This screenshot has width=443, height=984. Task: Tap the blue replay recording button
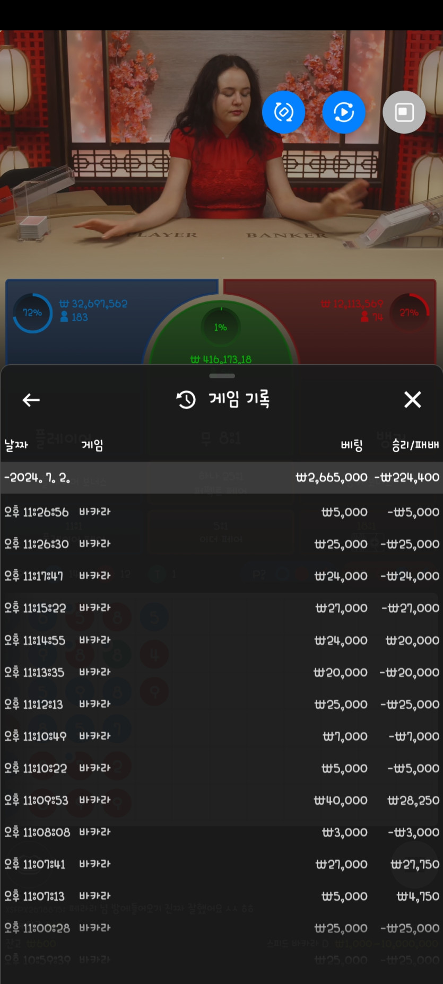point(344,112)
